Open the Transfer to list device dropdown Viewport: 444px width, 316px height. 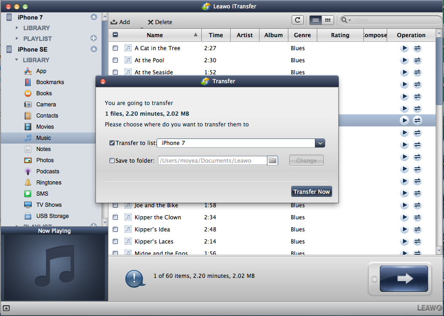point(320,143)
